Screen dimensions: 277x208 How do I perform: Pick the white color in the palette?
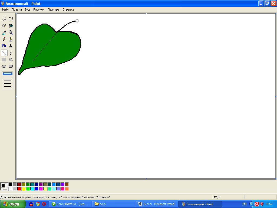point(11,189)
